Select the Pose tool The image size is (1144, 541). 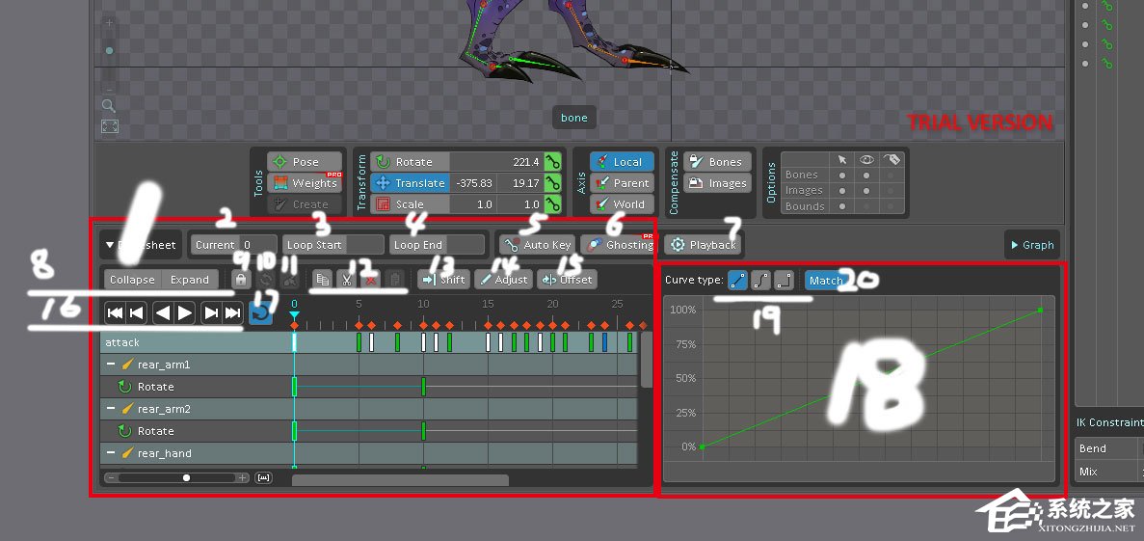pos(305,161)
